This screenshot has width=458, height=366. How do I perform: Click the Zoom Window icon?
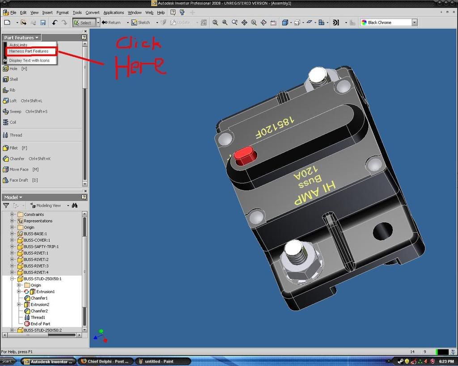click(225, 22)
